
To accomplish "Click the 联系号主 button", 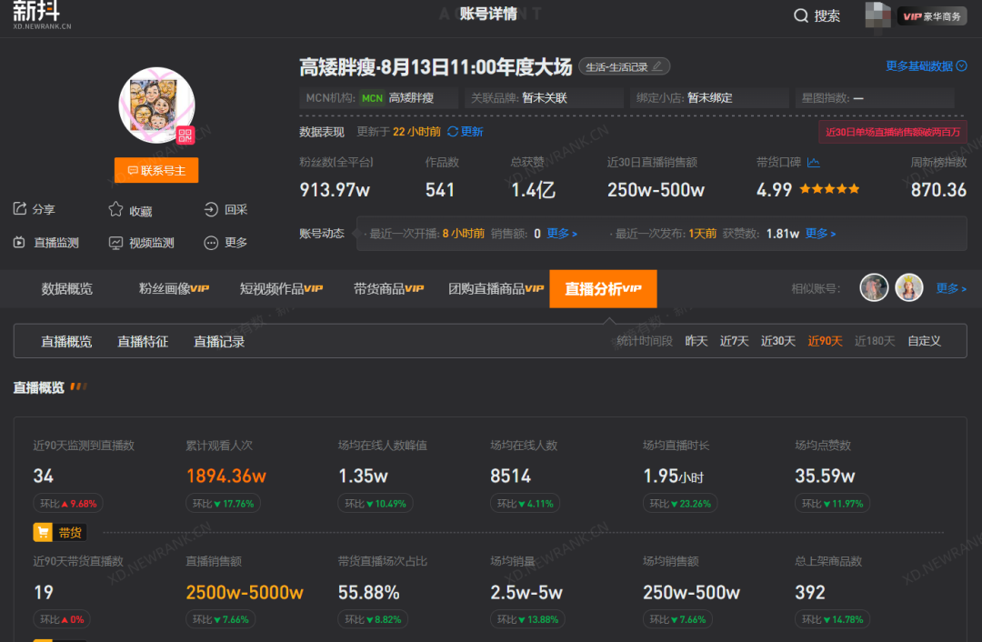I will pos(156,170).
